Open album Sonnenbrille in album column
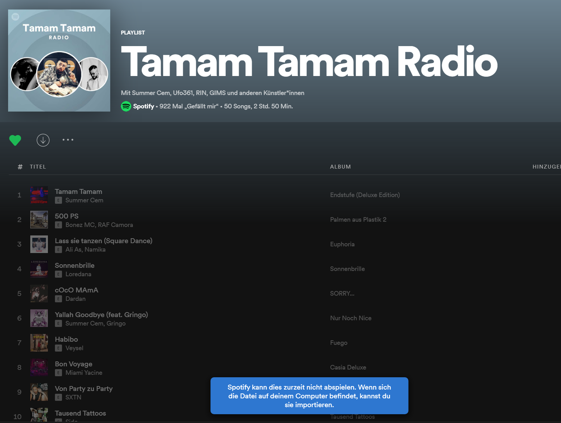The height and width of the screenshot is (423, 561). 347,269
